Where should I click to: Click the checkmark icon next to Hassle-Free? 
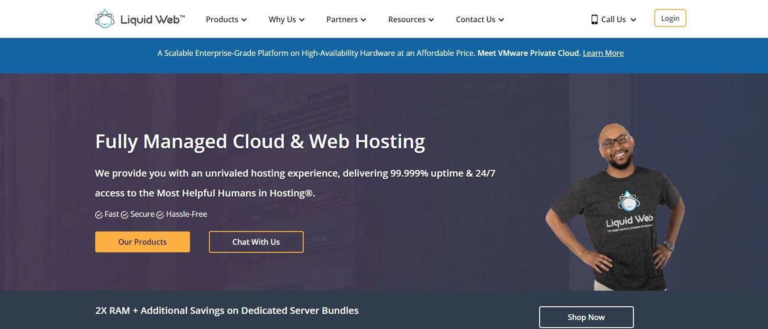[x=160, y=215]
